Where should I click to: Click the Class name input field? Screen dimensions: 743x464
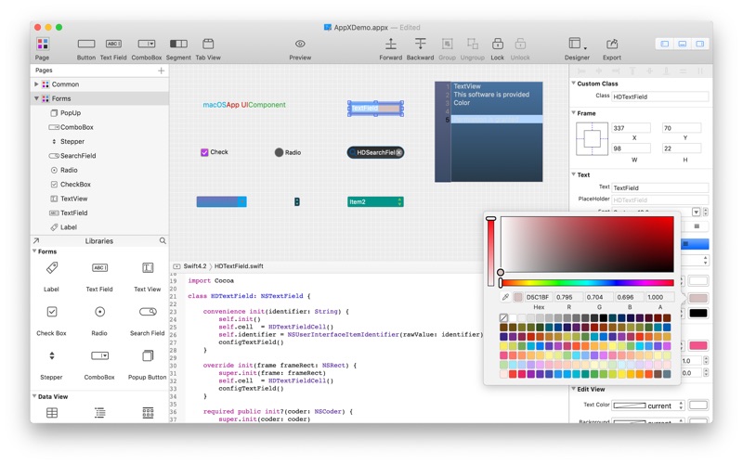(659, 97)
